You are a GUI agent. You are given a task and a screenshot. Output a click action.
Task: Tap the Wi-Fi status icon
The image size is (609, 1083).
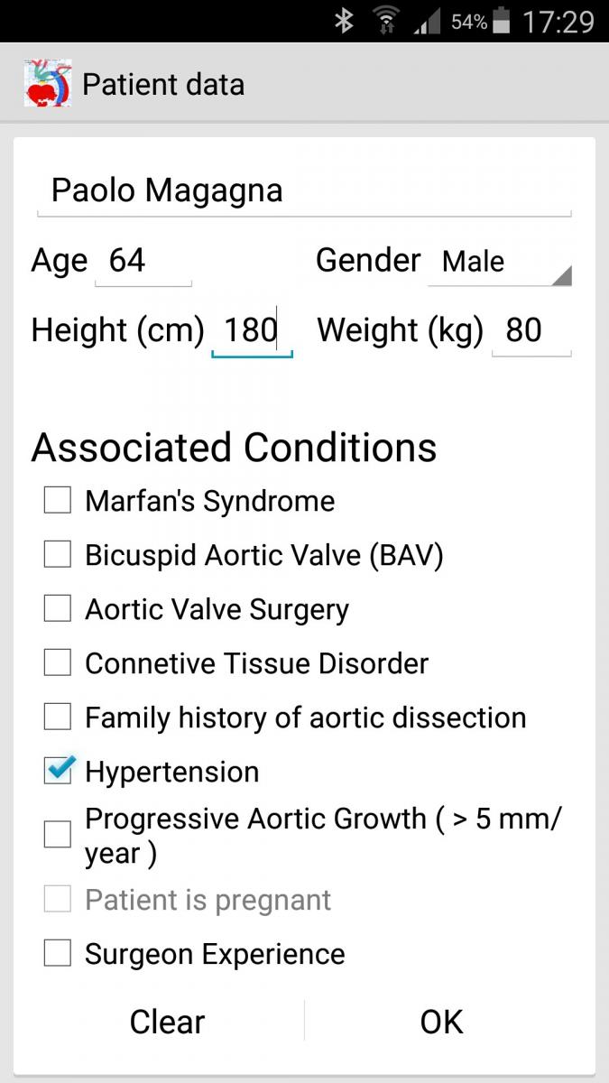click(x=386, y=21)
